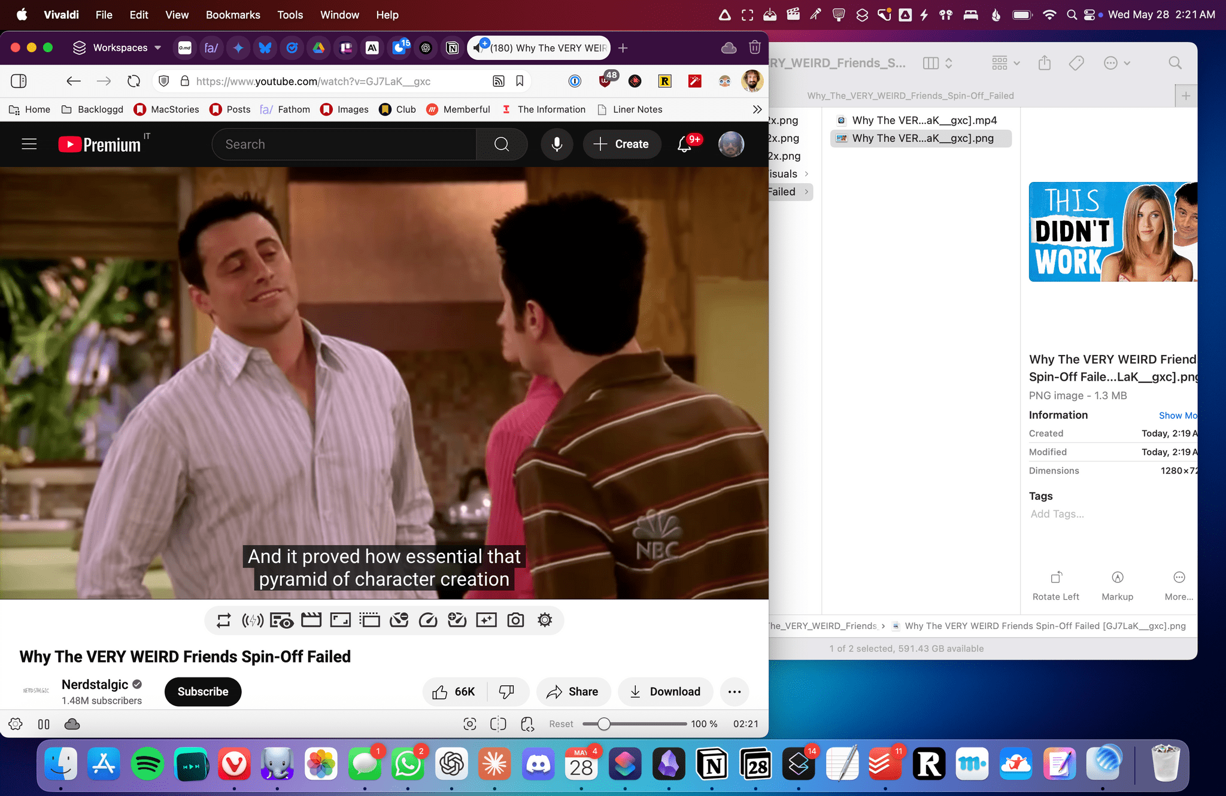This screenshot has height=796, width=1226.
Task: Open the Nerdstalgic channel name link
Action: click(x=95, y=685)
